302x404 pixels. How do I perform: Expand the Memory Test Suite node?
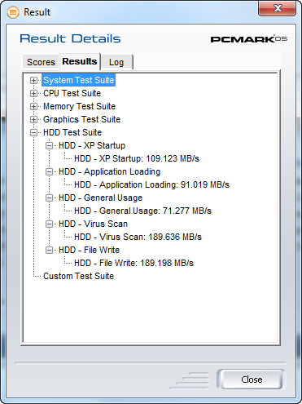pos(33,106)
